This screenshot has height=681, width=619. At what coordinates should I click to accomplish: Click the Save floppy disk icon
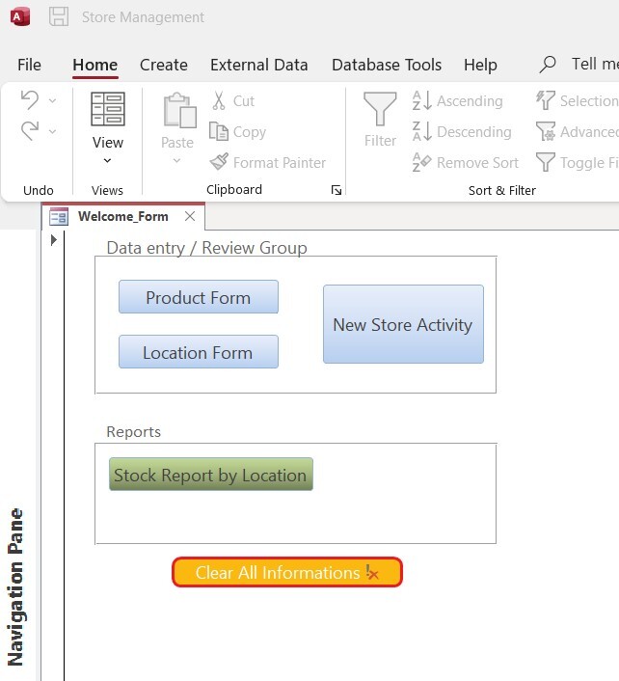59,17
